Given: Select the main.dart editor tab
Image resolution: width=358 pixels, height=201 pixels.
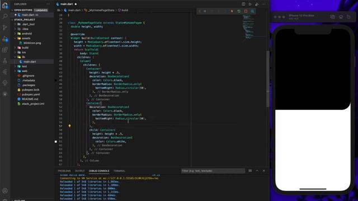Looking at the screenshot, I should 66,4.
